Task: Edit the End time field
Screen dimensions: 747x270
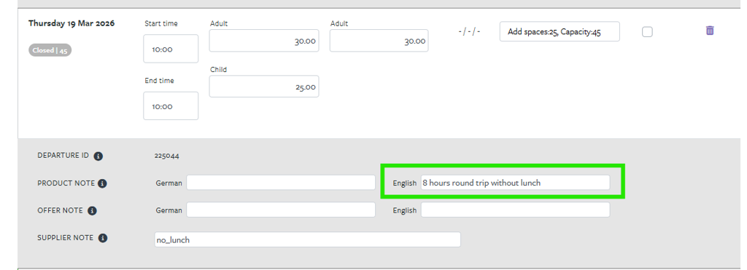Action: [x=171, y=106]
